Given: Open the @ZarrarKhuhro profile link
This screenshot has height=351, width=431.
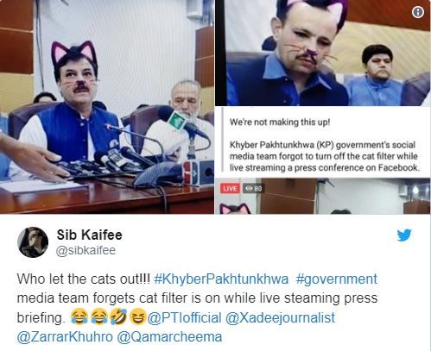Looking at the screenshot, I should [65, 337].
